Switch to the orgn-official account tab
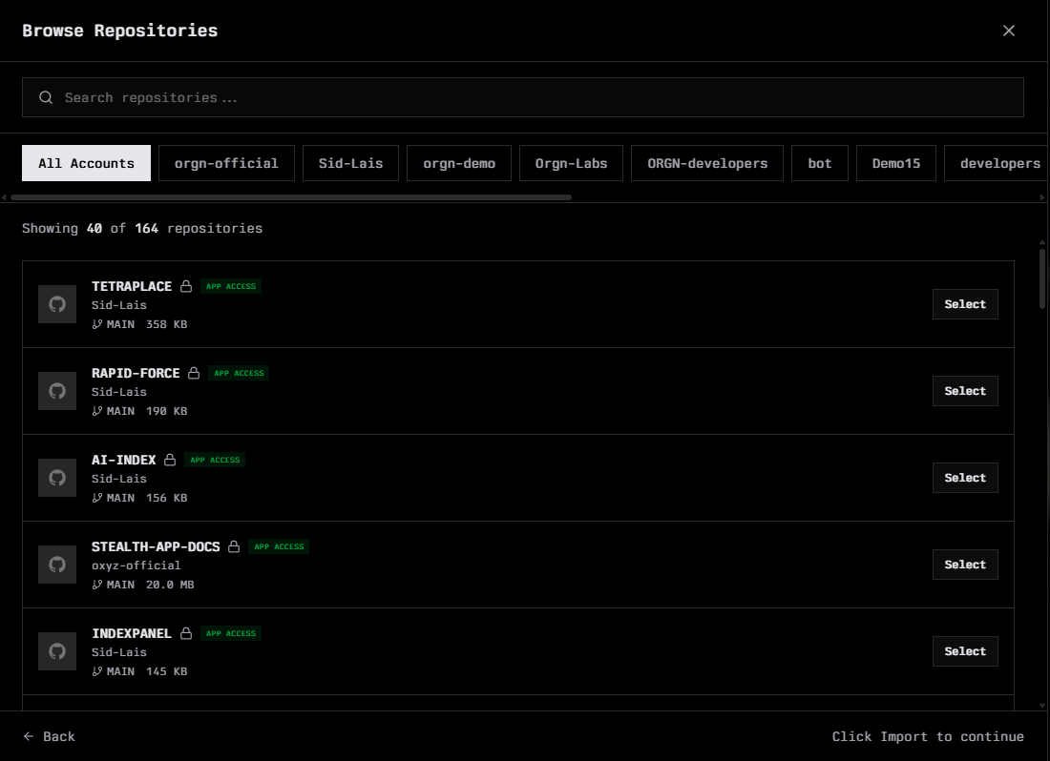Image resolution: width=1050 pixels, height=761 pixels. click(226, 163)
